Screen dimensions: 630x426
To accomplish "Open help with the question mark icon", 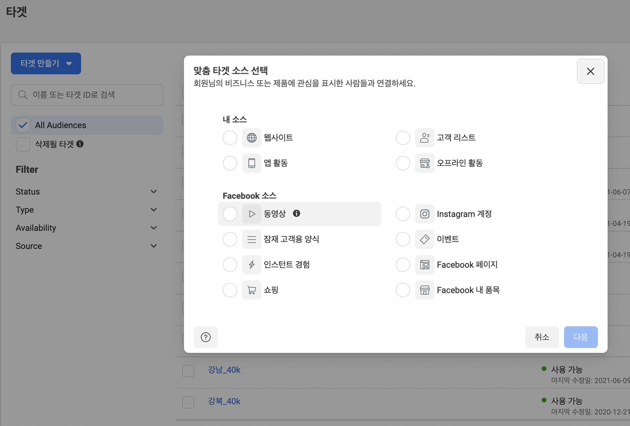I will 206,337.
